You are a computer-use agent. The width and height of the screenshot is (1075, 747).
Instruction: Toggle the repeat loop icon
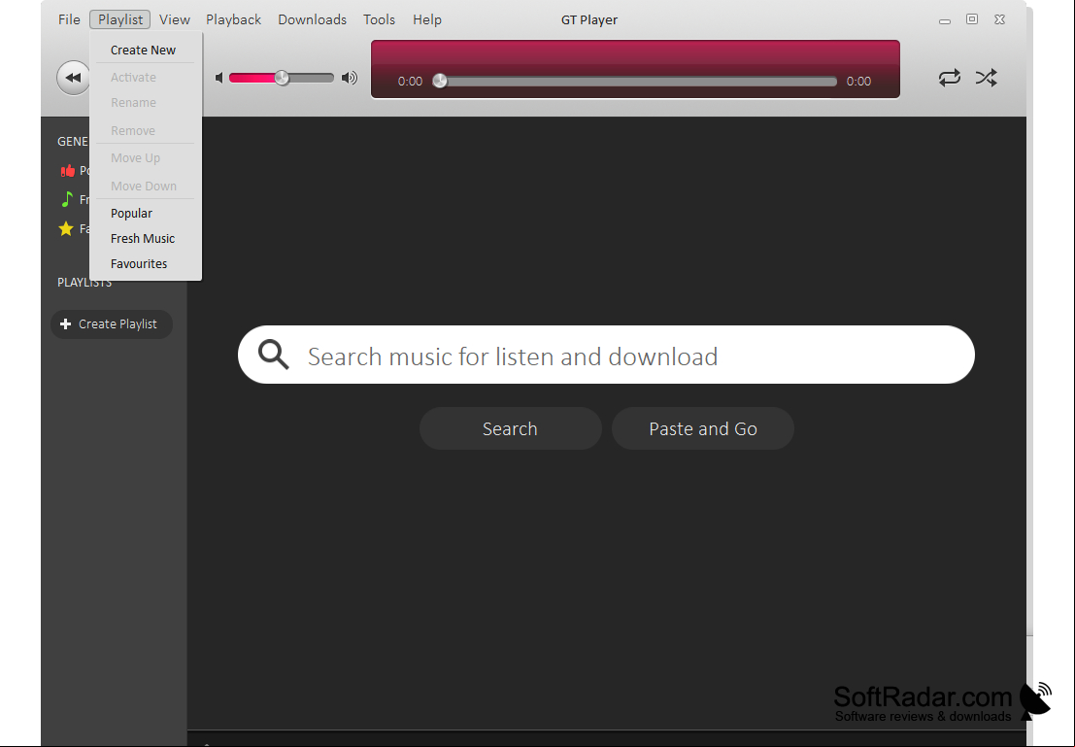coord(950,78)
